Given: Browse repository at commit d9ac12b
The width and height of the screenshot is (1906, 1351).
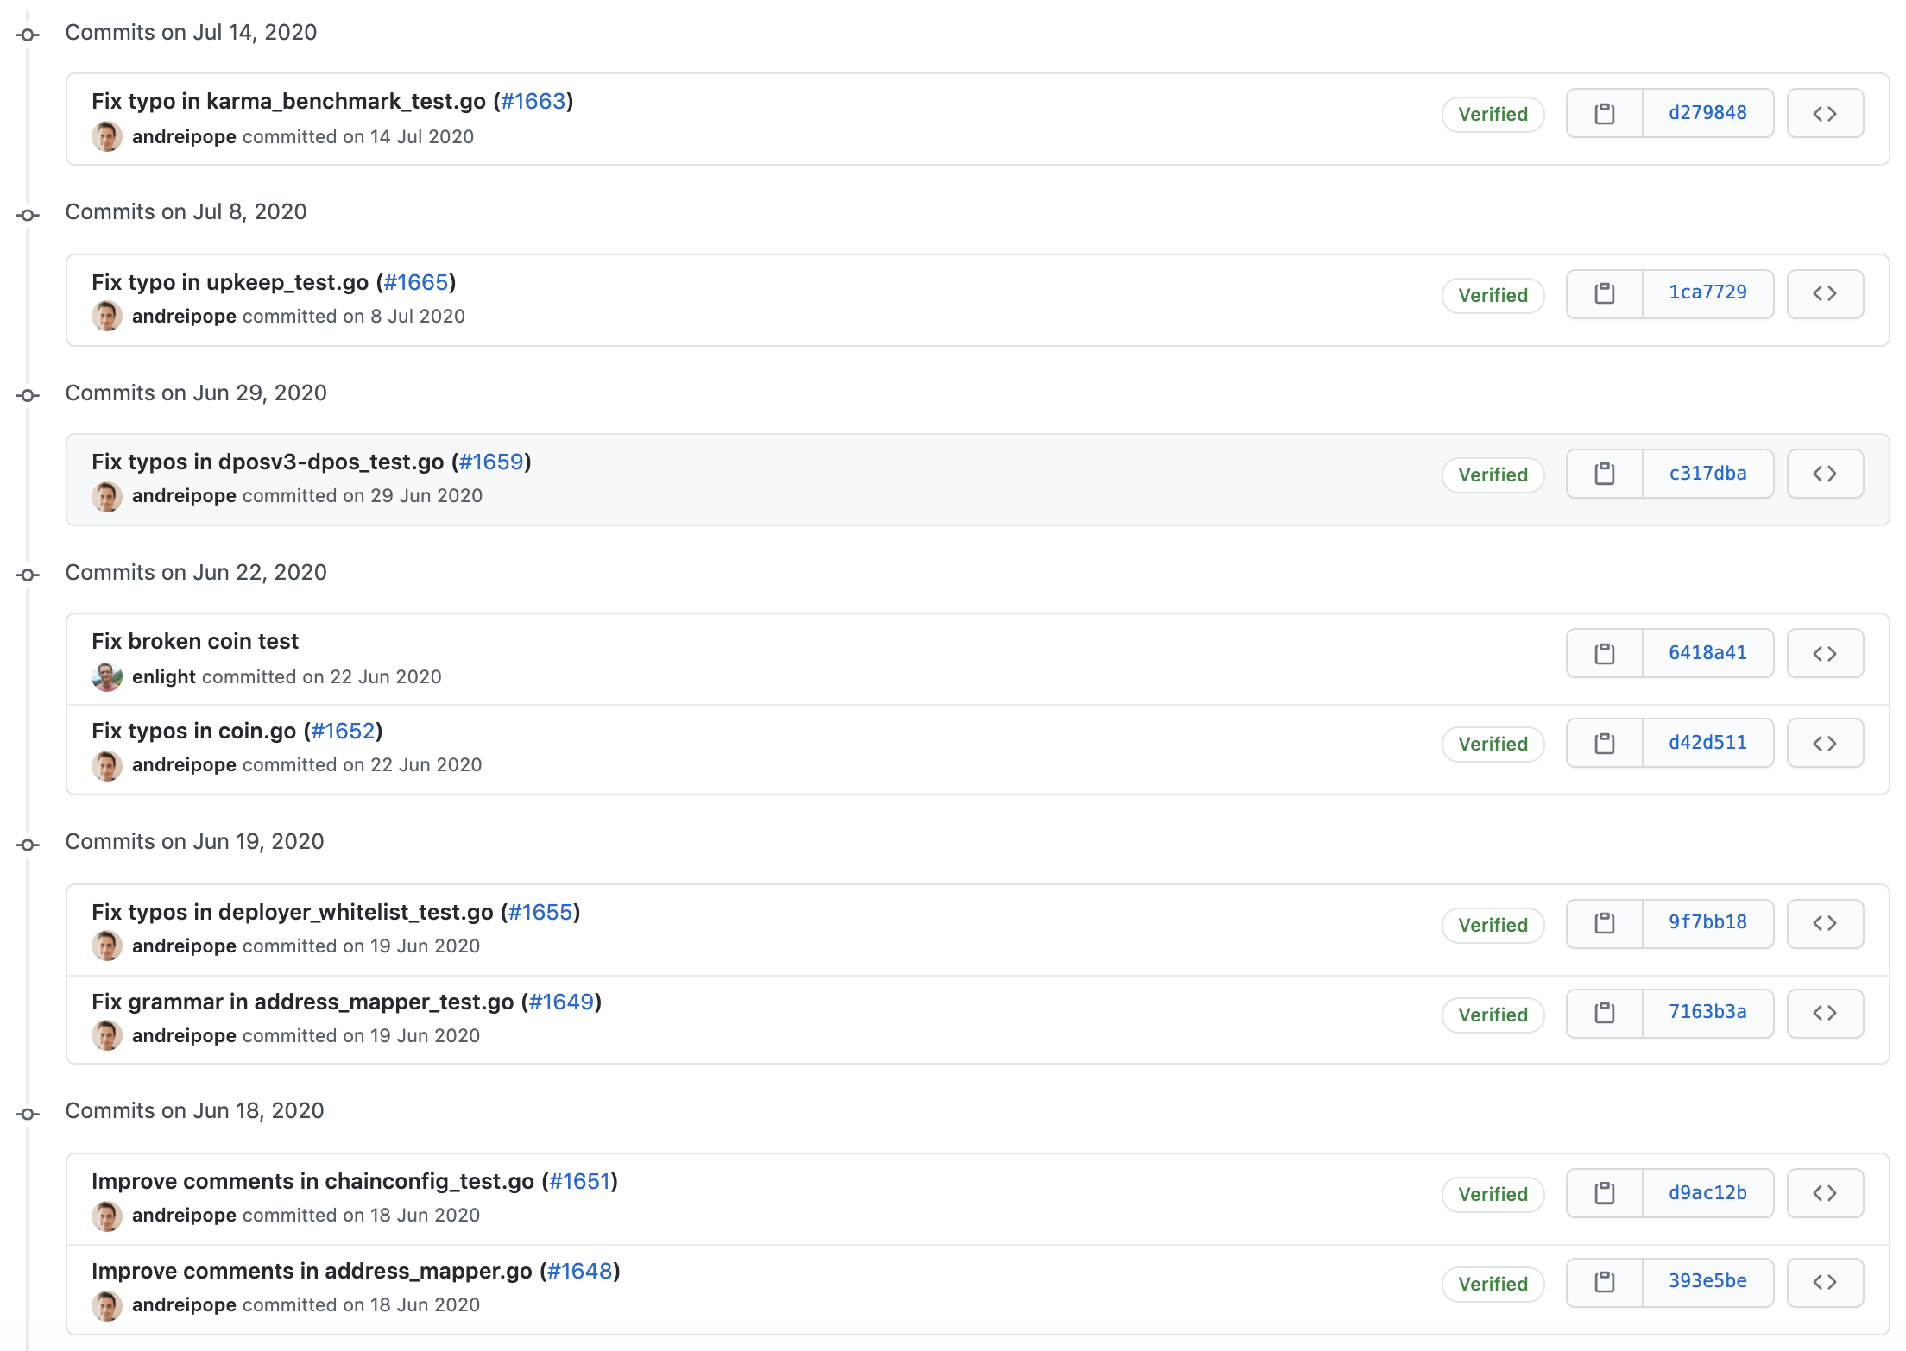Looking at the screenshot, I should pos(1824,1193).
